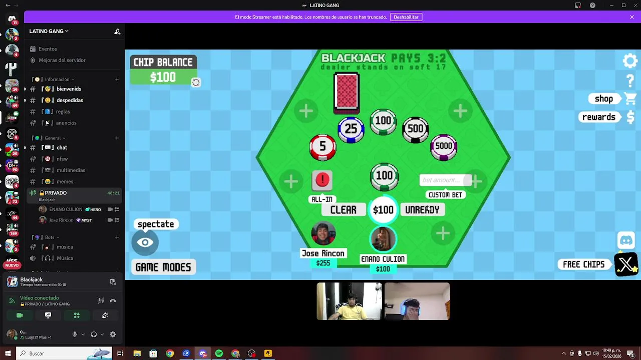Show hidden system tray icons
Image resolution: width=641 pixels, height=360 pixels.
click(x=564, y=353)
